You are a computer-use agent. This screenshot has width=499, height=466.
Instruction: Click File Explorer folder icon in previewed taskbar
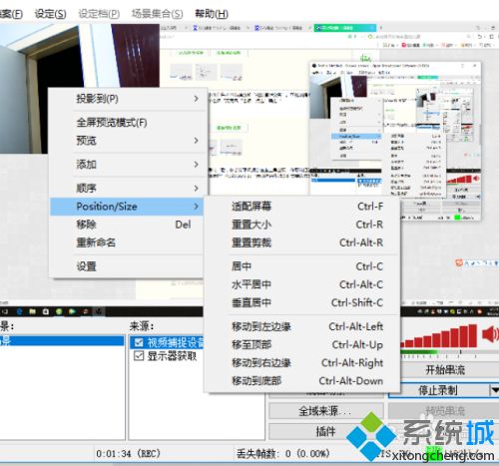point(32,311)
